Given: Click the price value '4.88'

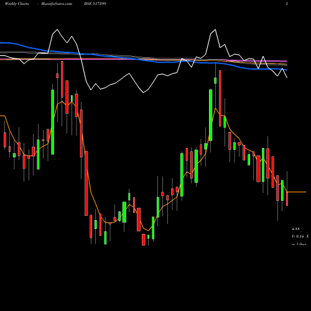Looking at the screenshot, I should click(x=295, y=229).
